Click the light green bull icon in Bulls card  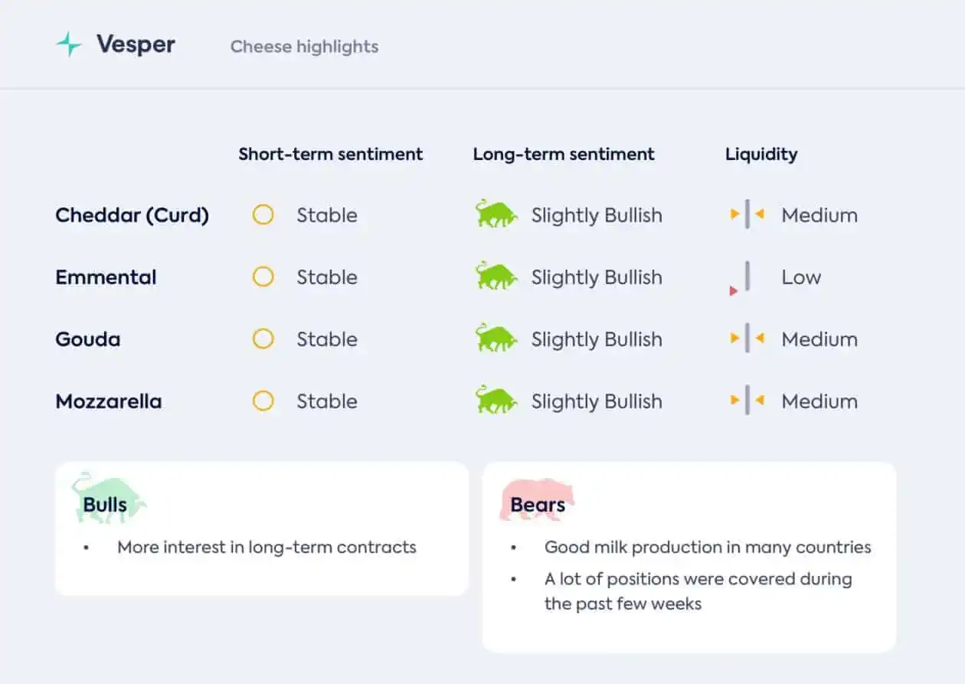pyautogui.click(x=108, y=498)
